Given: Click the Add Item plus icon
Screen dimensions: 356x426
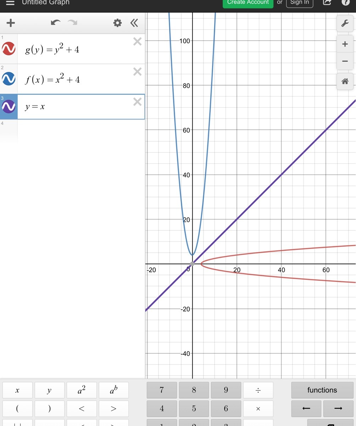Looking at the screenshot, I should pos(11,23).
